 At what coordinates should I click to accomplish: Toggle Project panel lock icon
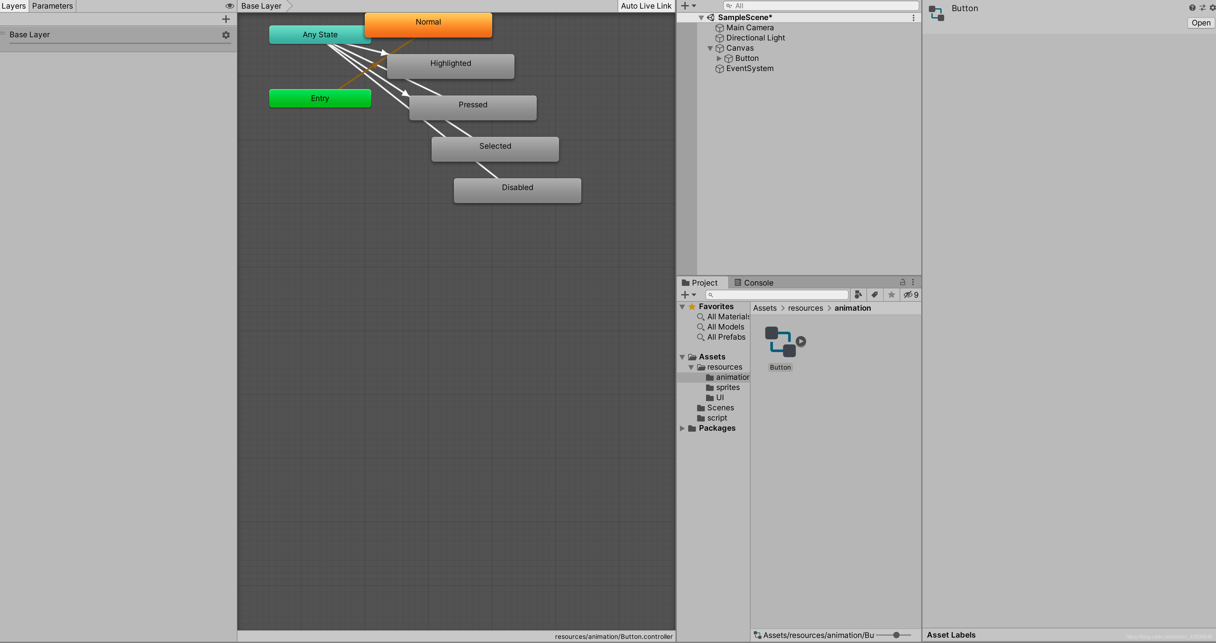click(902, 282)
